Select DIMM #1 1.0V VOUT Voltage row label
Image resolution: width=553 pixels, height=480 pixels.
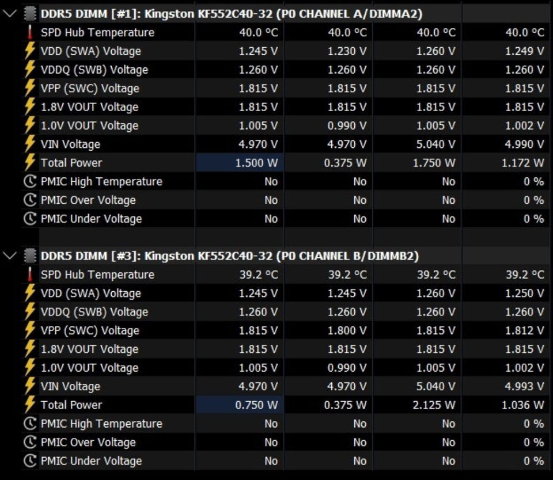tap(90, 126)
